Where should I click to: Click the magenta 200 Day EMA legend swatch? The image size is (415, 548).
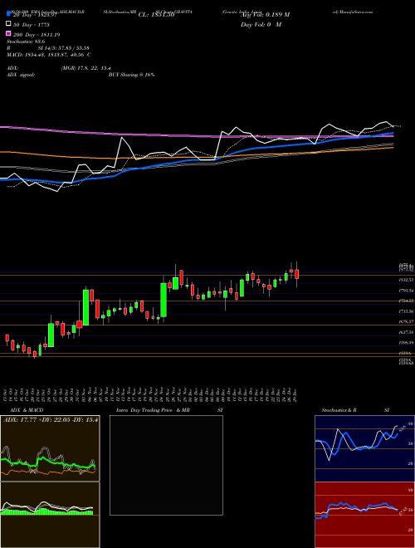[x=8, y=34]
